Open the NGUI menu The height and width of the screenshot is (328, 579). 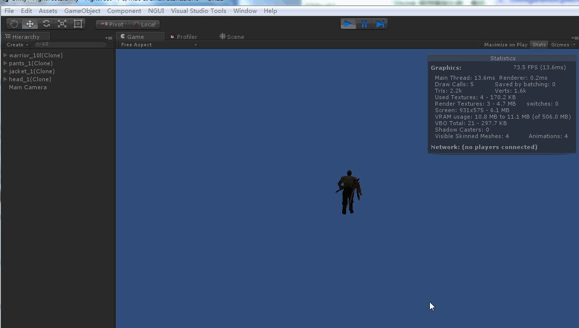[x=156, y=10]
